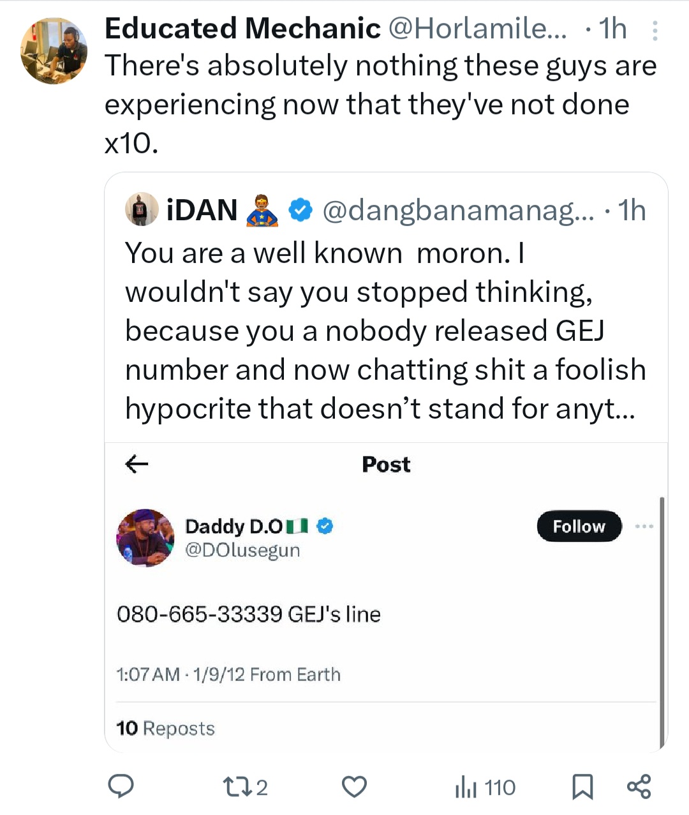
Task: Open iDAN's small avatar
Action: point(142,209)
